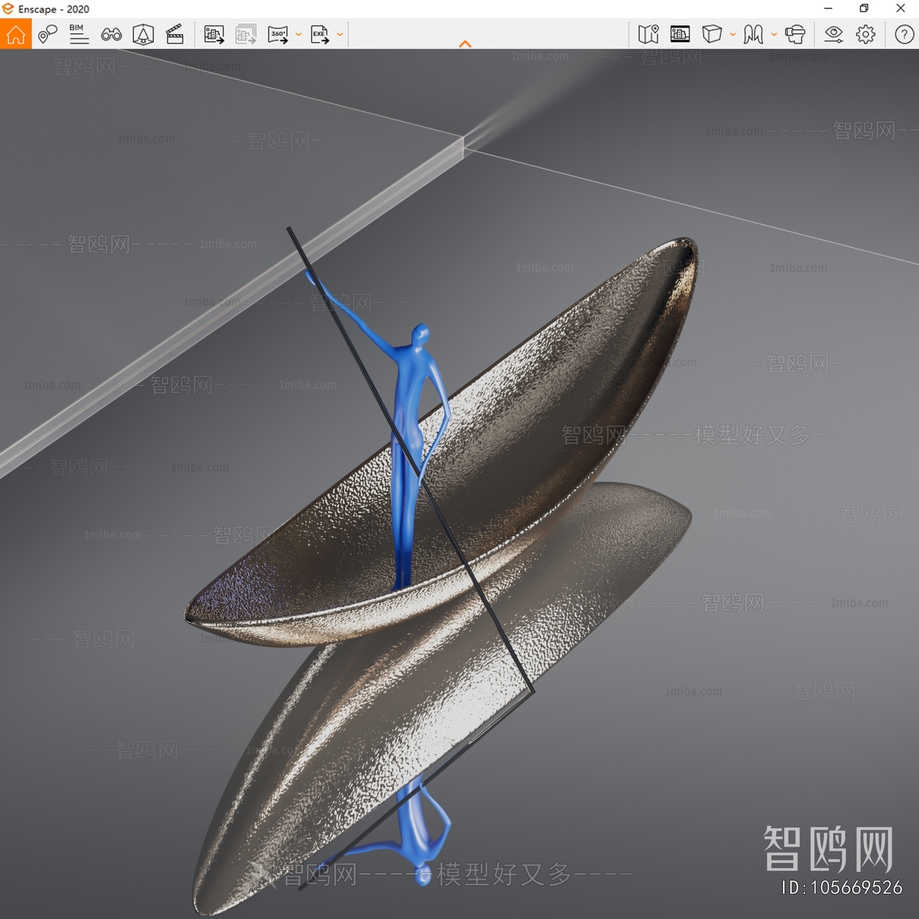The width and height of the screenshot is (919, 919).
Task: Open the Asset Library icon
Action: click(x=143, y=34)
